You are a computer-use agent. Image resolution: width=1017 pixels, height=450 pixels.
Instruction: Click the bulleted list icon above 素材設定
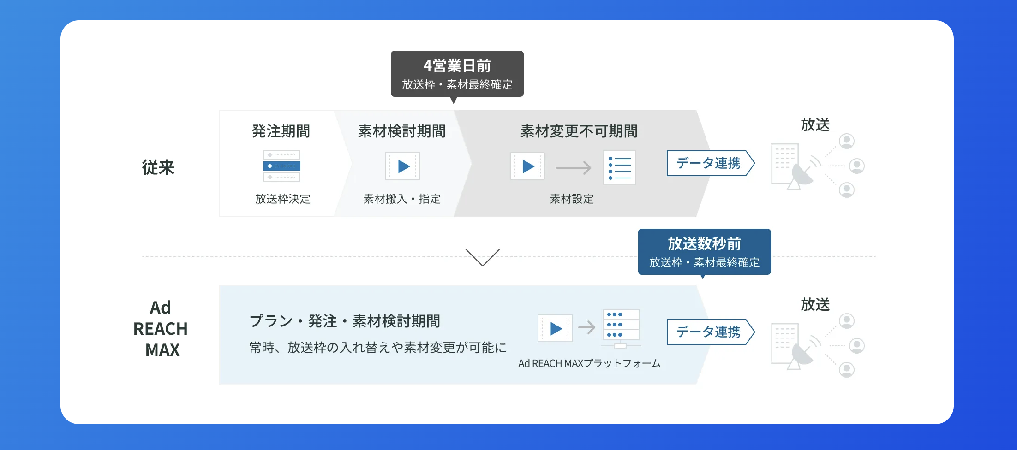point(619,168)
